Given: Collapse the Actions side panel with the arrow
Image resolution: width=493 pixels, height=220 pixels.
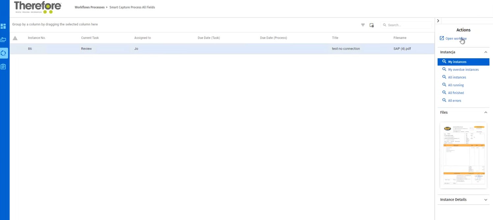Looking at the screenshot, I should pyautogui.click(x=438, y=21).
